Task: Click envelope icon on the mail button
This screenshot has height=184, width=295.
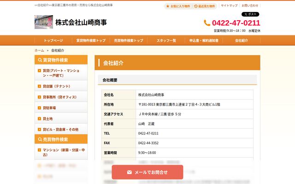Action: pos(130,172)
